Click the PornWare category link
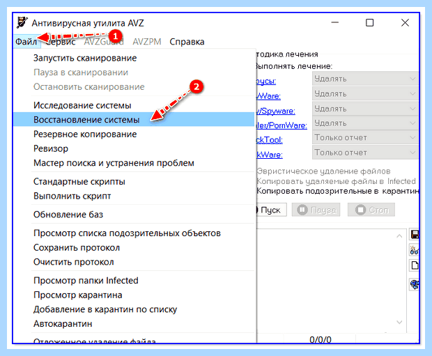Image resolution: width=432 pixels, height=356 pixels. 281,125
